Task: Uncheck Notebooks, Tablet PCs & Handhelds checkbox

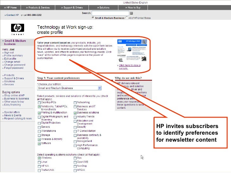Action: (39, 107)
